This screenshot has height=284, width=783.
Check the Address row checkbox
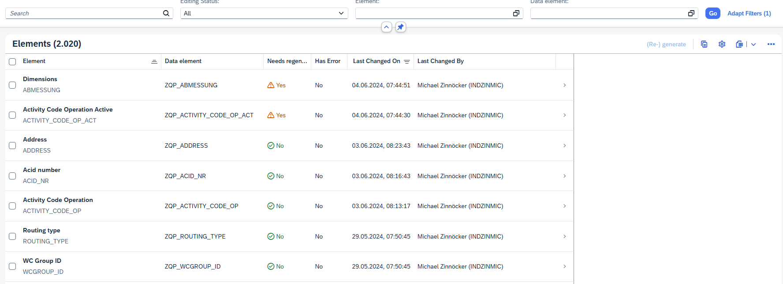point(12,146)
